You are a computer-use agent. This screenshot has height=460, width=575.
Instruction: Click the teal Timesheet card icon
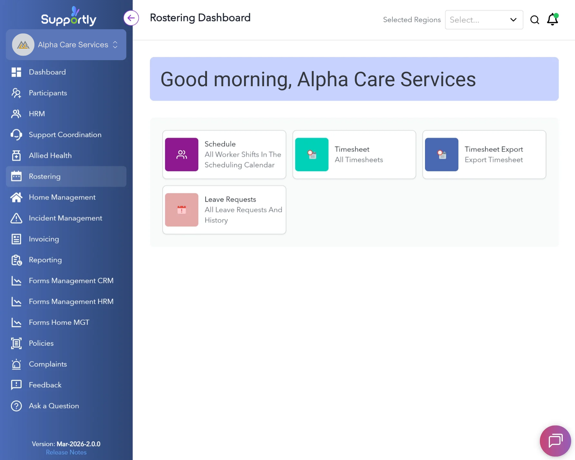312,154
